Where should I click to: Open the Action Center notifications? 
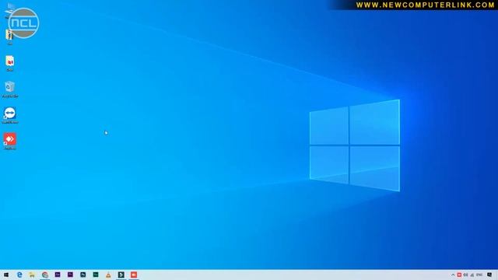(489, 275)
